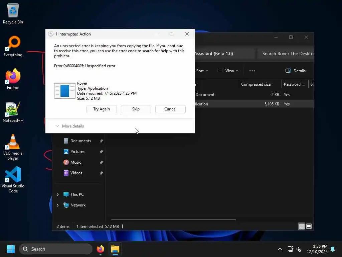Switch to Firefox in the taskbar
This screenshot has height=257, width=342.
pyautogui.click(x=100, y=249)
